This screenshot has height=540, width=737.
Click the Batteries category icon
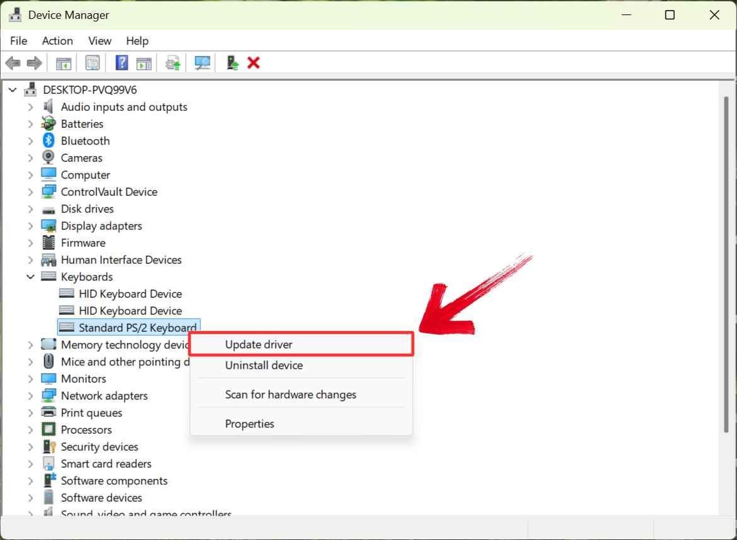coord(48,123)
